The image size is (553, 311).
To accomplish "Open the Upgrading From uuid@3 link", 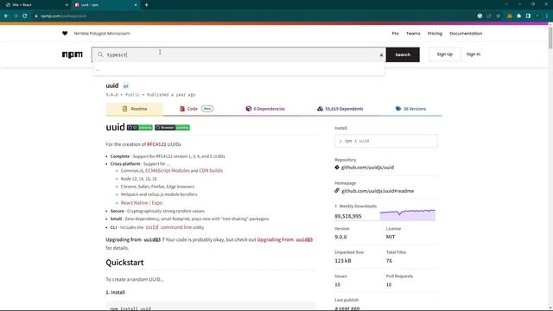I will [284, 240].
